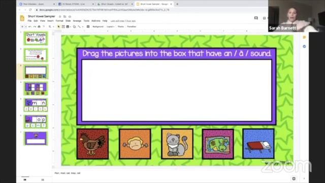Click the insert image icon
Screen dimensions: 325x183
click(68, 26)
